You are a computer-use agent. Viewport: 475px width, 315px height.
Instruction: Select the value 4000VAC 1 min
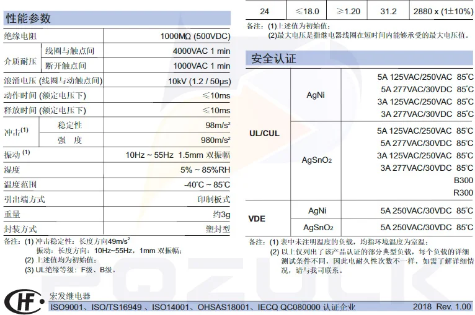tap(202, 51)
